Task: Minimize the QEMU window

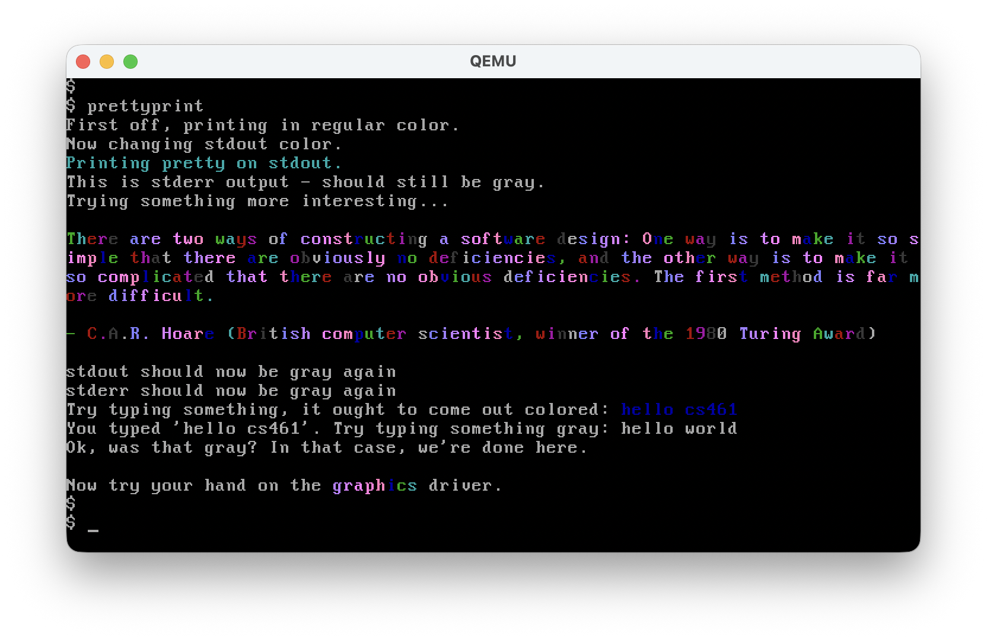Action: click(107, 61)
